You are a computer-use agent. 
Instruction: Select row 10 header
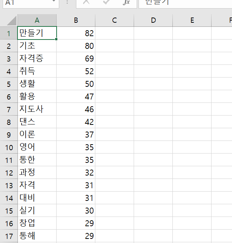(x=9, y=147)
